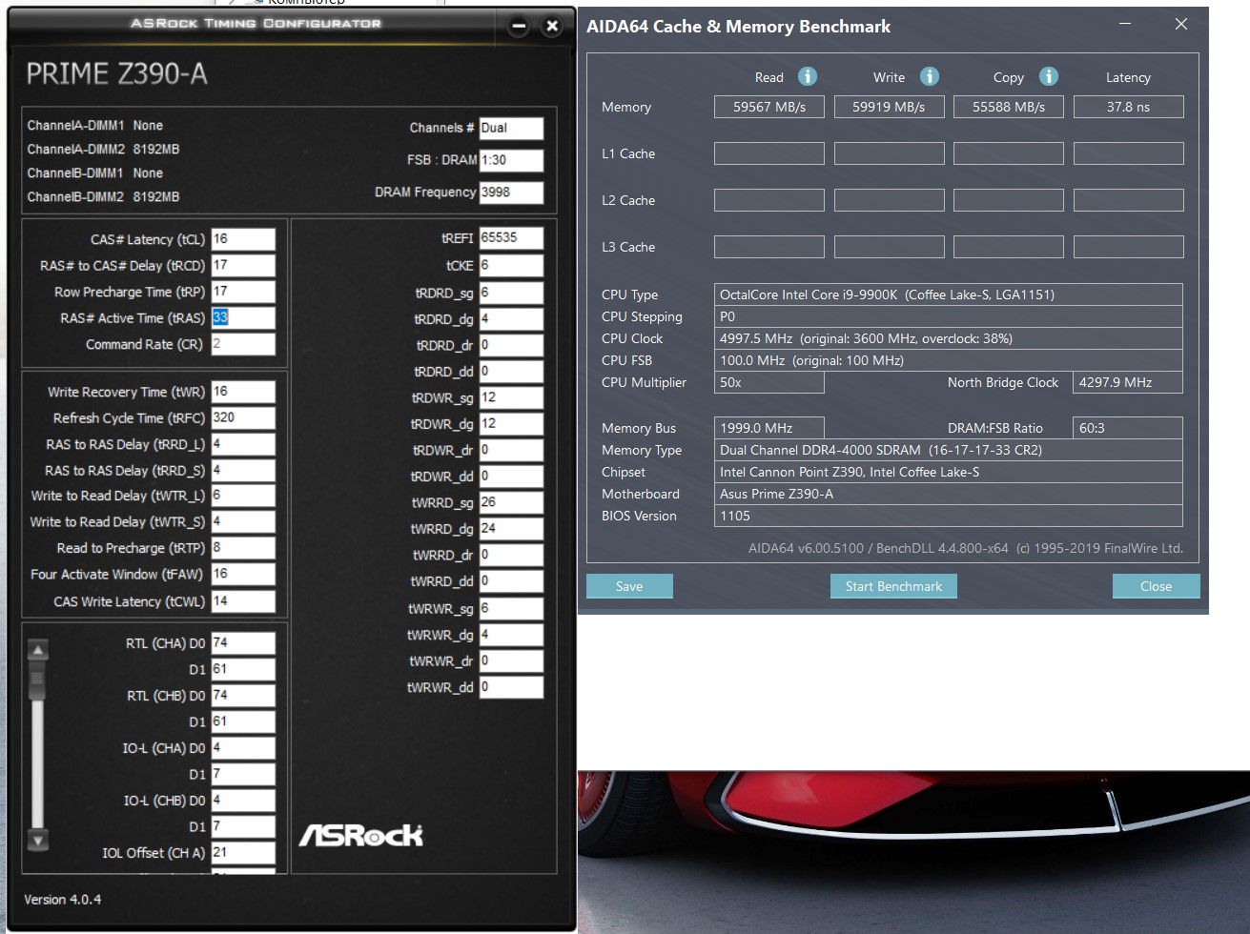Click the Channels # field showing Dual
Screen dimensions: 1250x934
(x=511, y=128)
